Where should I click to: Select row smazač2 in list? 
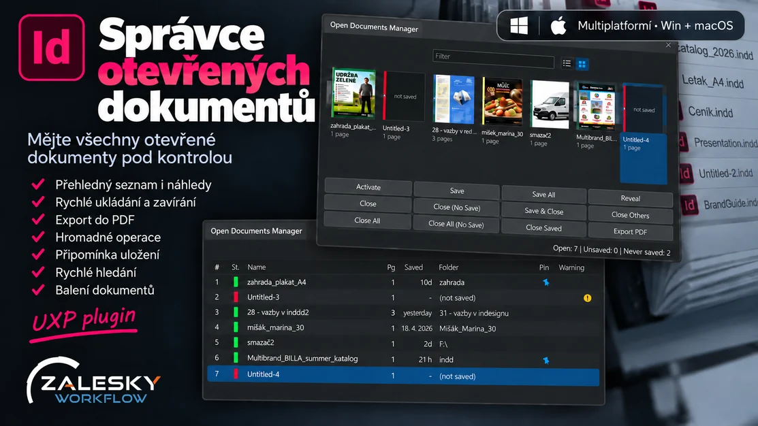[403, 344]
